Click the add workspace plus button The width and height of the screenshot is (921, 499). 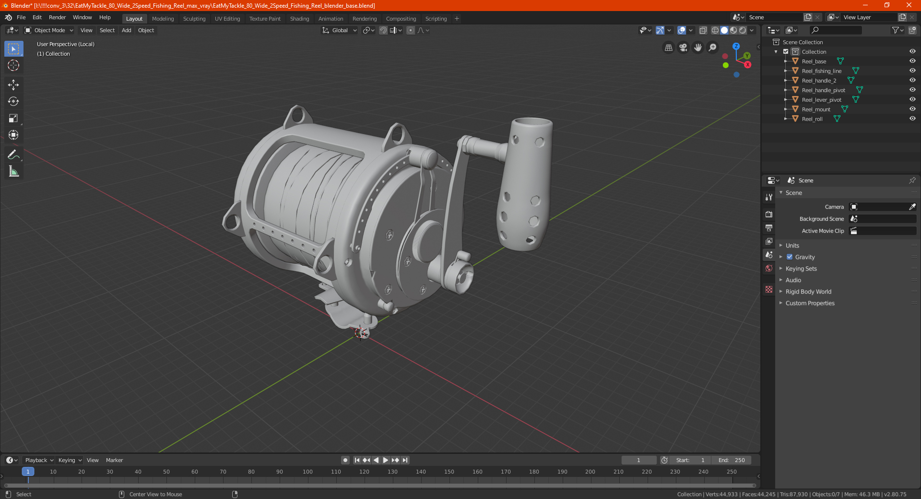[x=457, y=19]
